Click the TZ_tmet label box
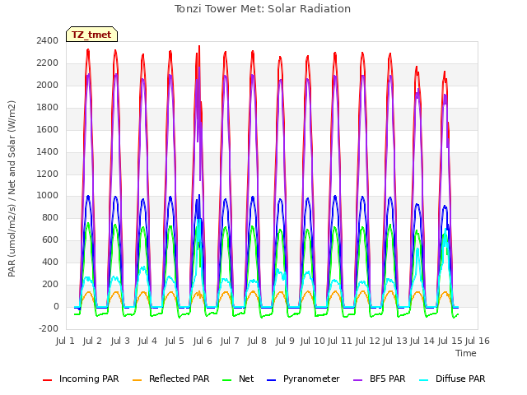Viewport: 527px width, 395px height. click(x=91, y=35)
